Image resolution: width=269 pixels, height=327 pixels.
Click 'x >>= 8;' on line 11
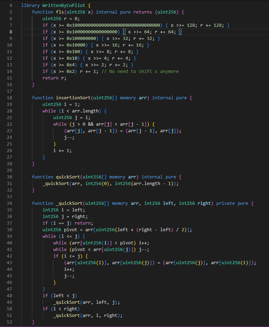101,52
